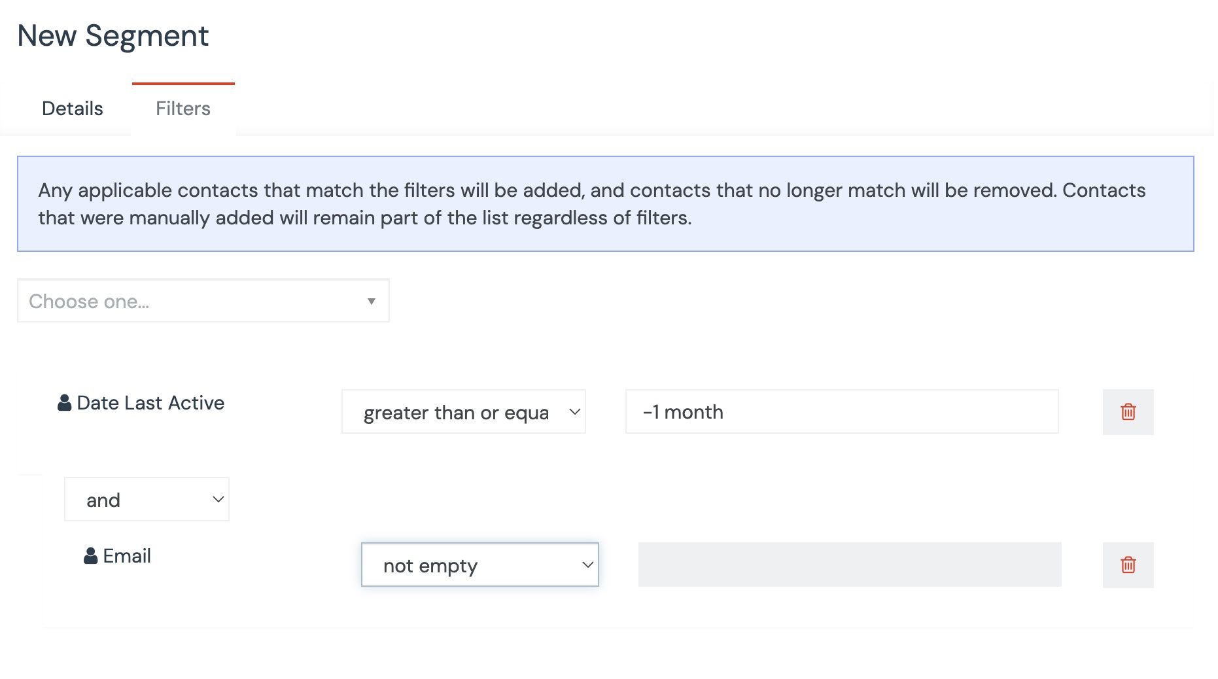Click the Email filter label
Image resolution: width=1218 pixels, height=679 pixels.
pos(127,556)
